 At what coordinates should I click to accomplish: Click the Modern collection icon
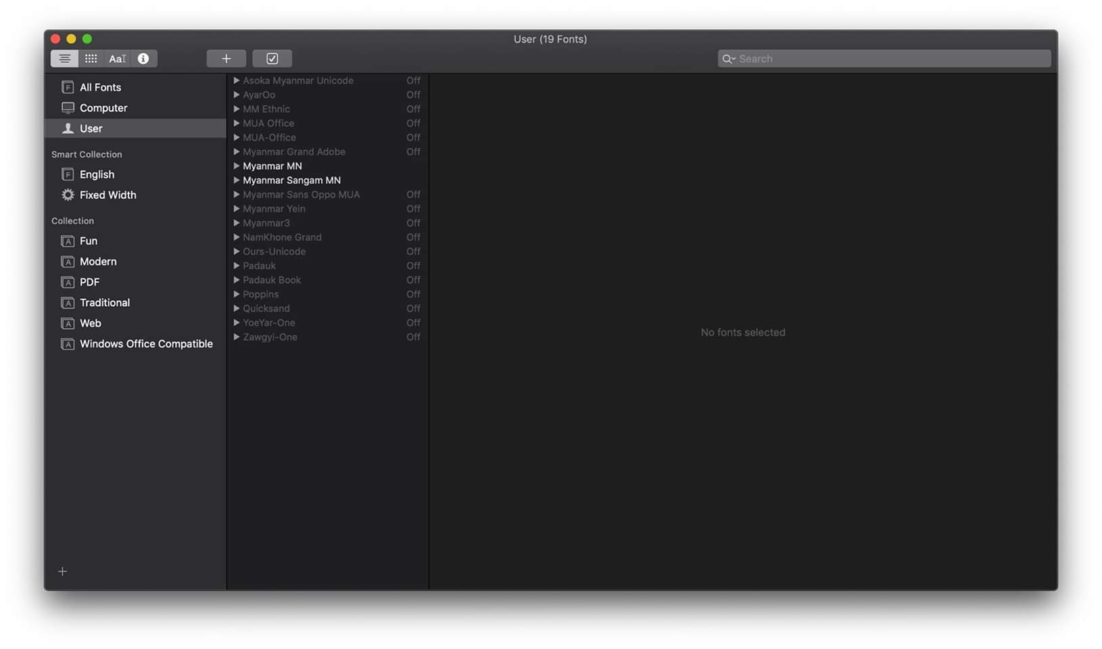click(68, 262)
